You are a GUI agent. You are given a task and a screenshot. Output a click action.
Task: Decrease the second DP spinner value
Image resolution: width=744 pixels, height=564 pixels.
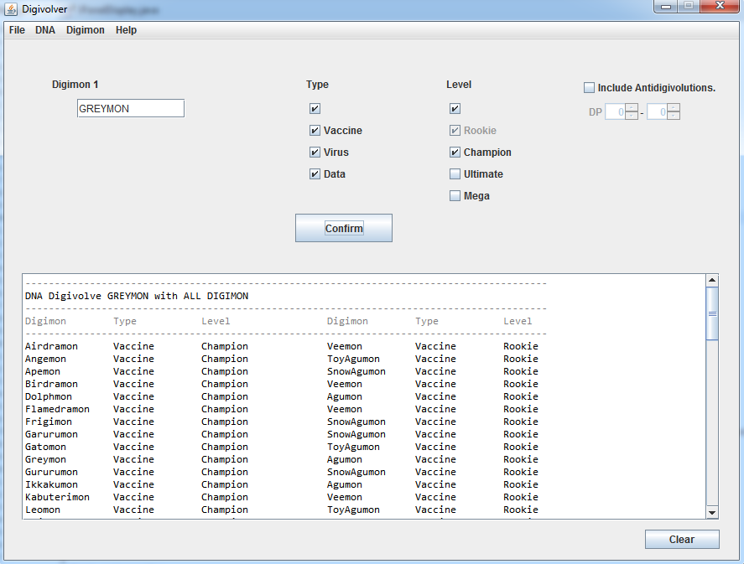(x=674, y=116)
